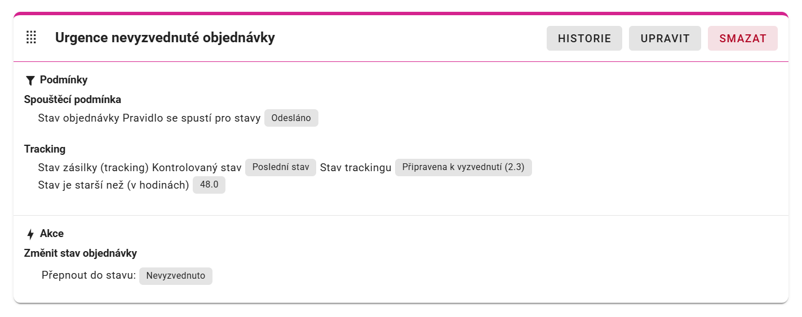
Task: Click the Spouštěcí podmínka subheading
Action: (x=72, y=100)
